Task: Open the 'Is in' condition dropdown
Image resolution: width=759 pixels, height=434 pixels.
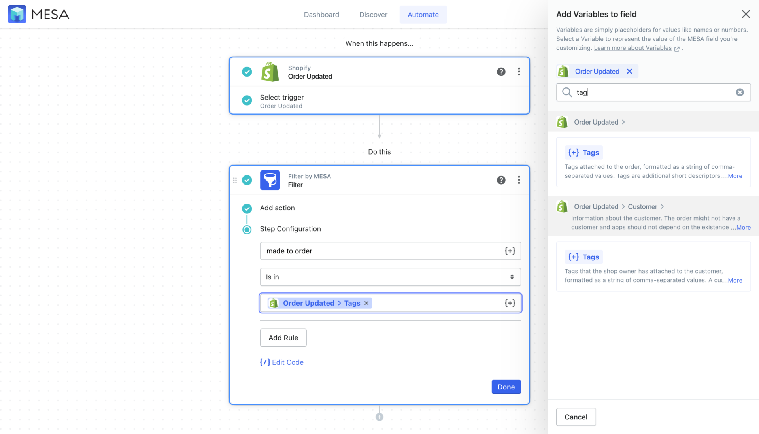Action: [x=390, y=277]
